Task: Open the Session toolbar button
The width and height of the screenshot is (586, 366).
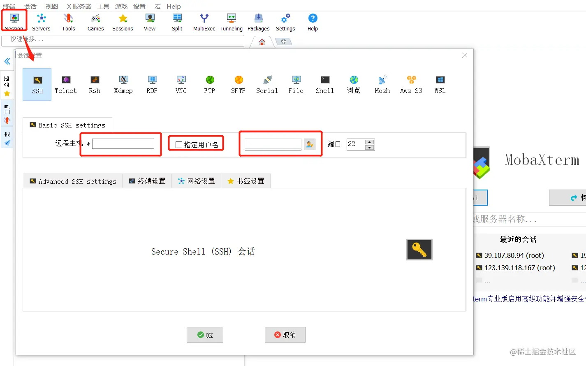Action: tap(14, 22)
